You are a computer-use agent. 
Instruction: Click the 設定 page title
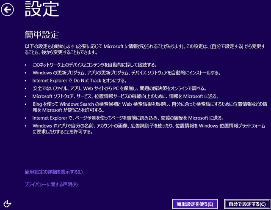tap(42, 9)
